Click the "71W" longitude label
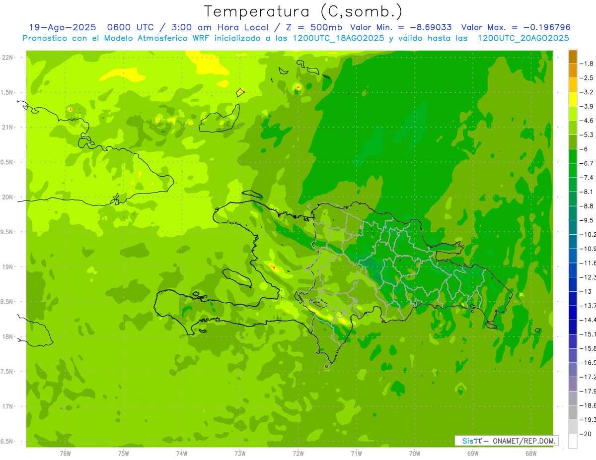The height and width of the screenshot is (460, 596). click(356, 453)
